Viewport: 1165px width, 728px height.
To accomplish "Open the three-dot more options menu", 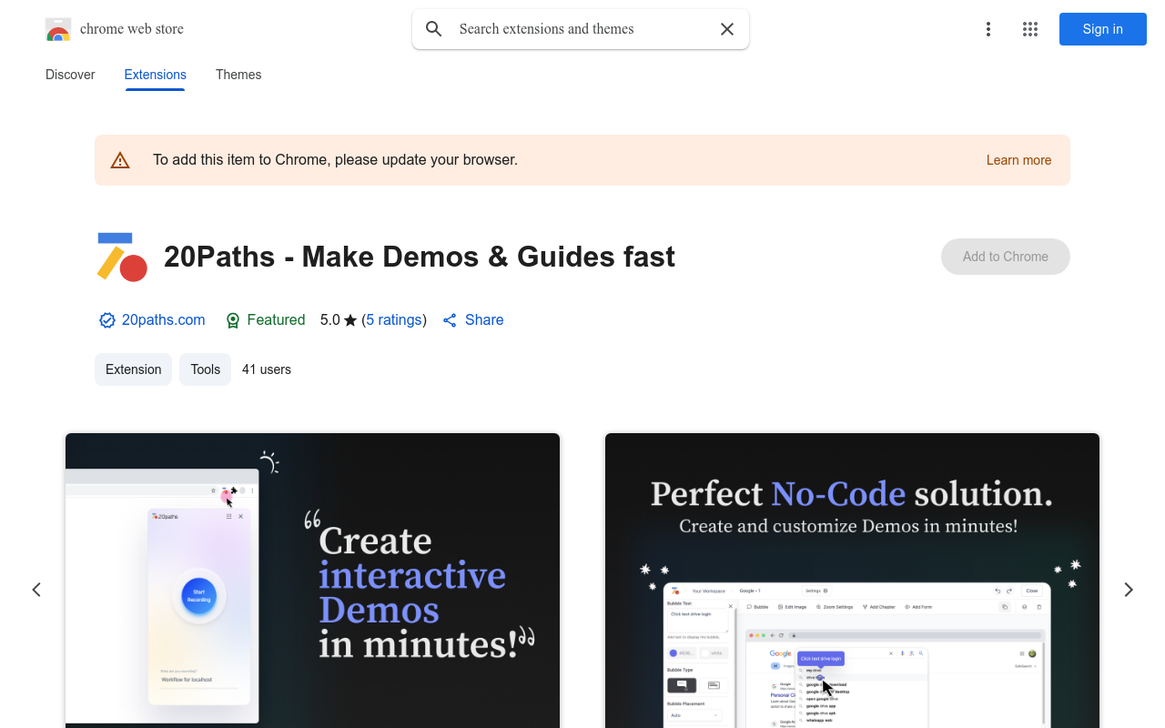I will 988,29.
